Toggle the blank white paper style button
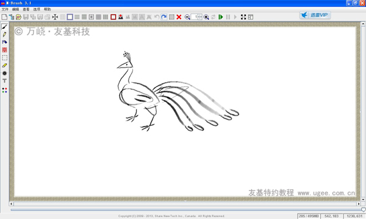 pos(70,17)
